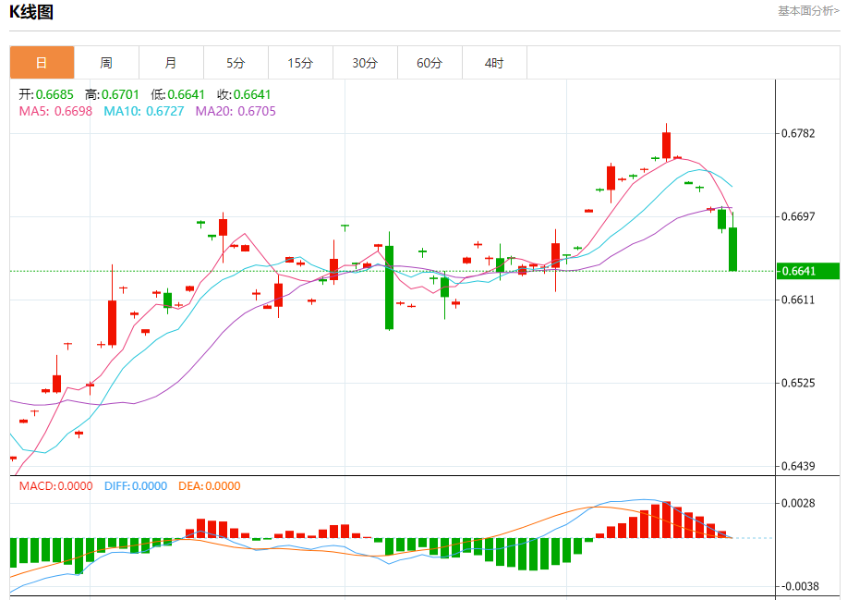The width and height of the screenshot is (847, 600).
Task: Click the 0.6439 price axis label
Action: tap(798, 466)
